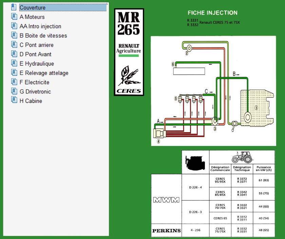Click the bookmark icon beside Couverture
Viewport: 285px width, 239px height.
pyautogui.click(x=14, y=7)
